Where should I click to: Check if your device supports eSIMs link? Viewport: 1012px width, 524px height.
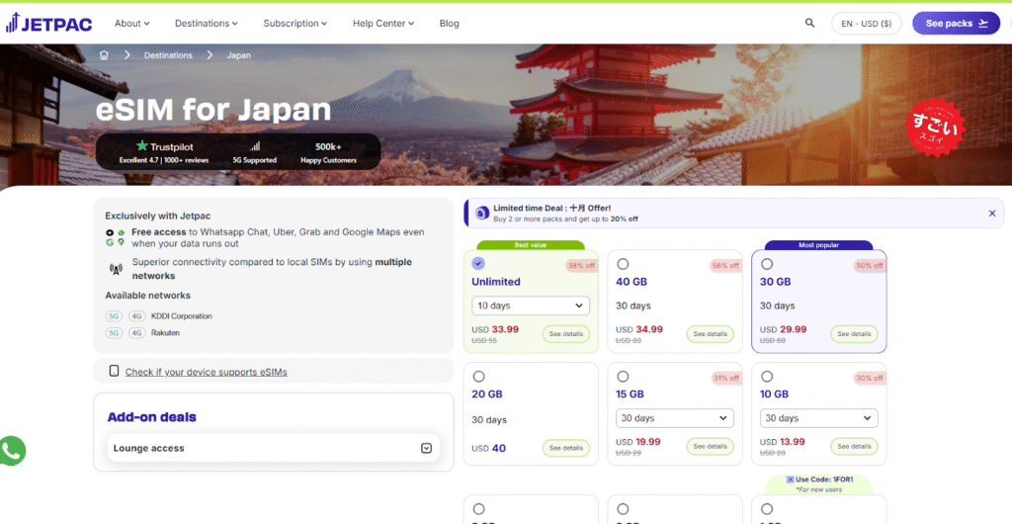point(206,372)
